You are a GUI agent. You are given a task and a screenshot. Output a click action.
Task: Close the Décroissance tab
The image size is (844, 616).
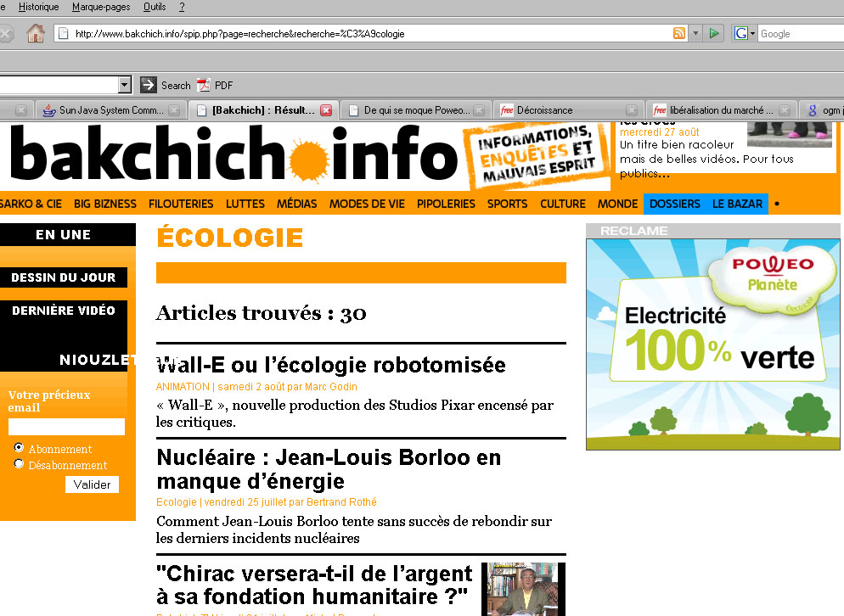point(632,110)
